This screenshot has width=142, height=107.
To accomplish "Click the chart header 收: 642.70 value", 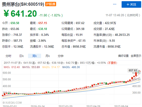I will [68, 63].
